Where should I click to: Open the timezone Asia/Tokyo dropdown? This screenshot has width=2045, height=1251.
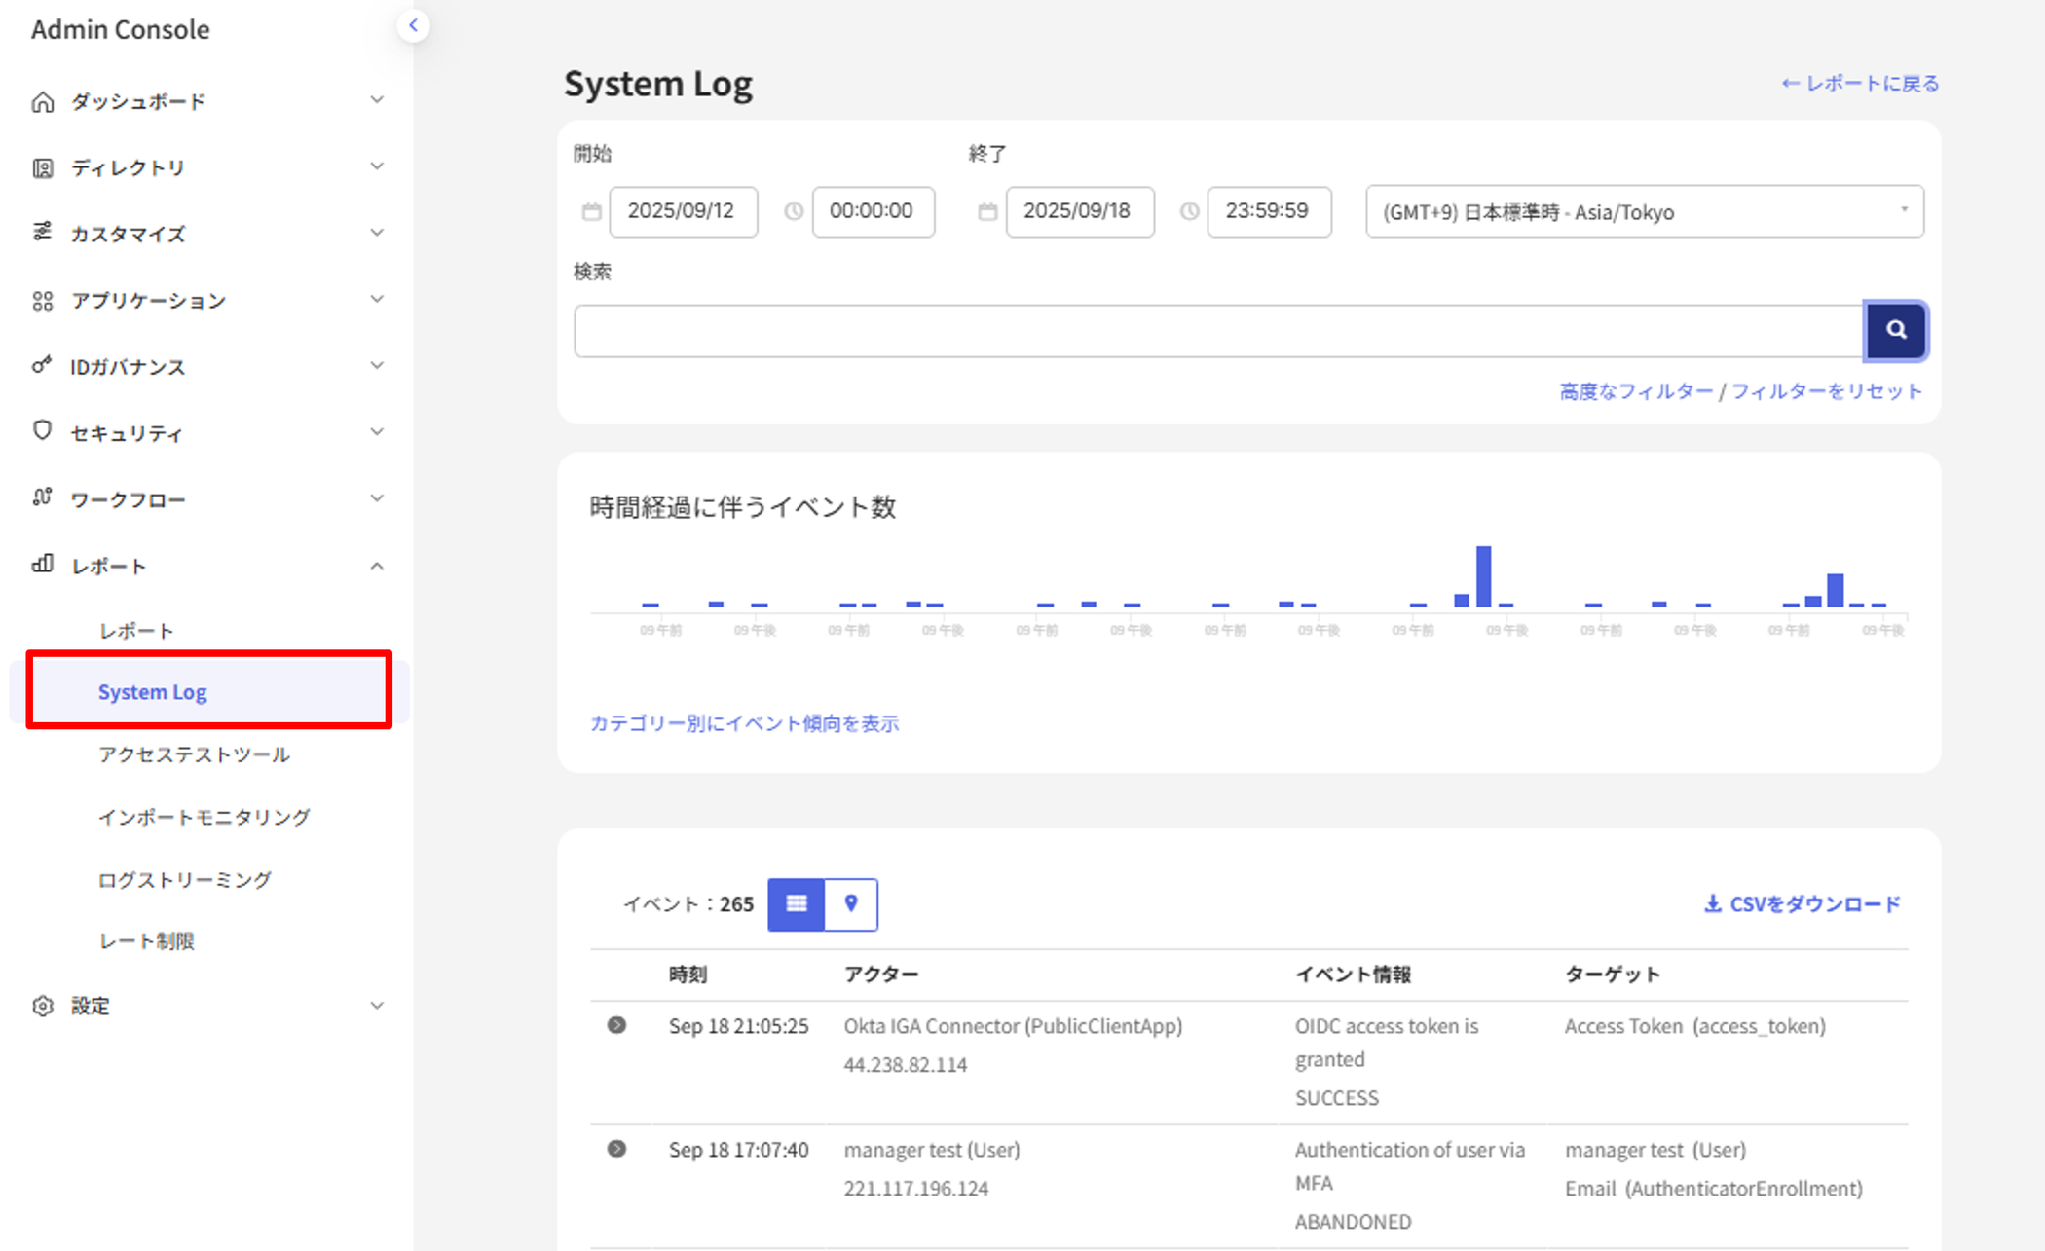(1644, 211)
